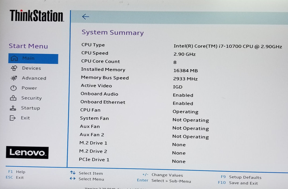Screen dimensions: 288x189
Task: Click the System Fan Not Operating value
Action: click(191, 120)
